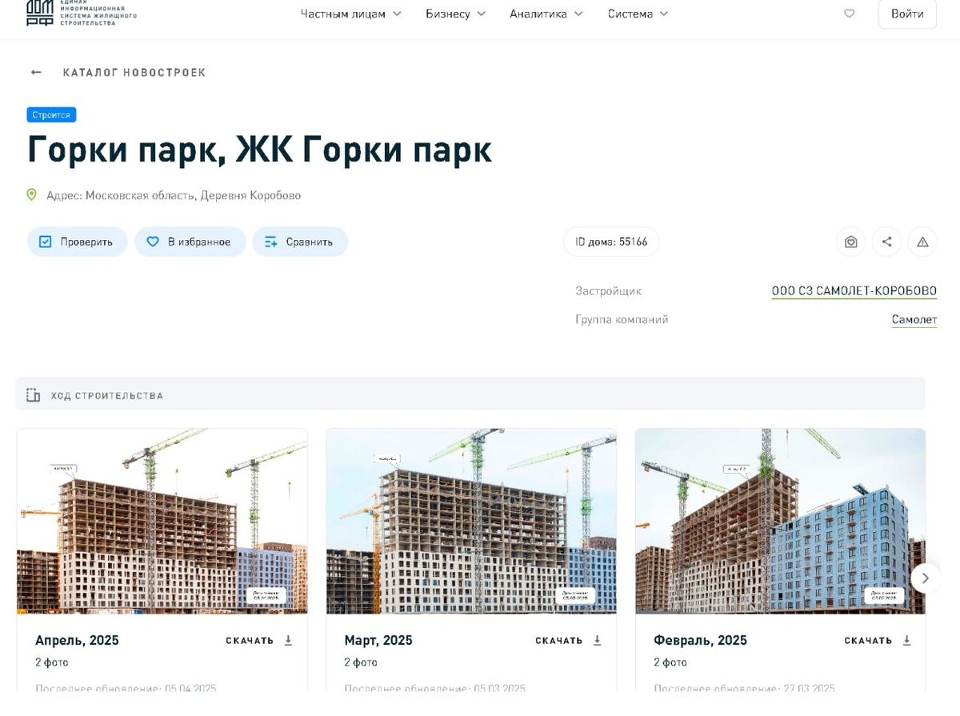Click the ID дома: 55166 badge
Image resolution: width=960 pixels, height=716 pixels.
click(611, 242)
